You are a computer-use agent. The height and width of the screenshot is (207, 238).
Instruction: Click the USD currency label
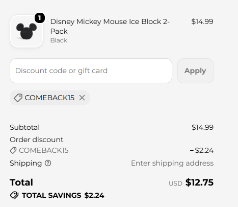pos(175,183)
